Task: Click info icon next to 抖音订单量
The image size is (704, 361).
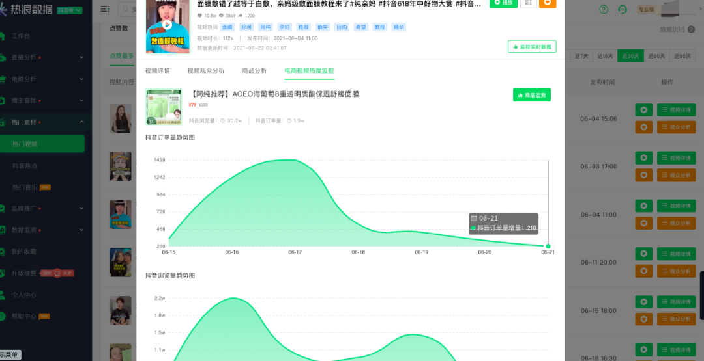Action: pyautogui.click(x=289, y=120)
